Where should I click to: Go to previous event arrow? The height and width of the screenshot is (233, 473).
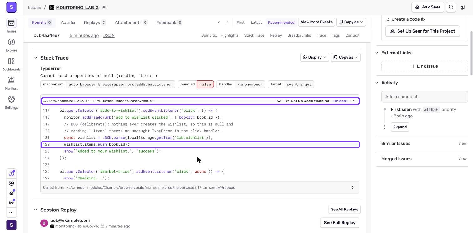pyautogui.click(x=219, y=22)
